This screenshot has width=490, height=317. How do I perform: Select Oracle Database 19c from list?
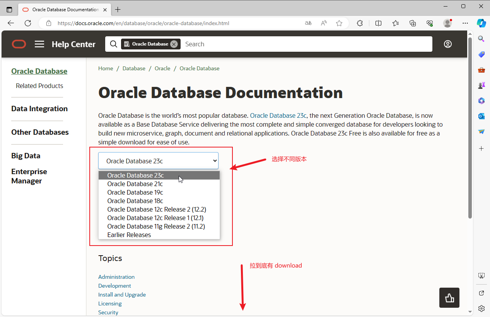135,192
